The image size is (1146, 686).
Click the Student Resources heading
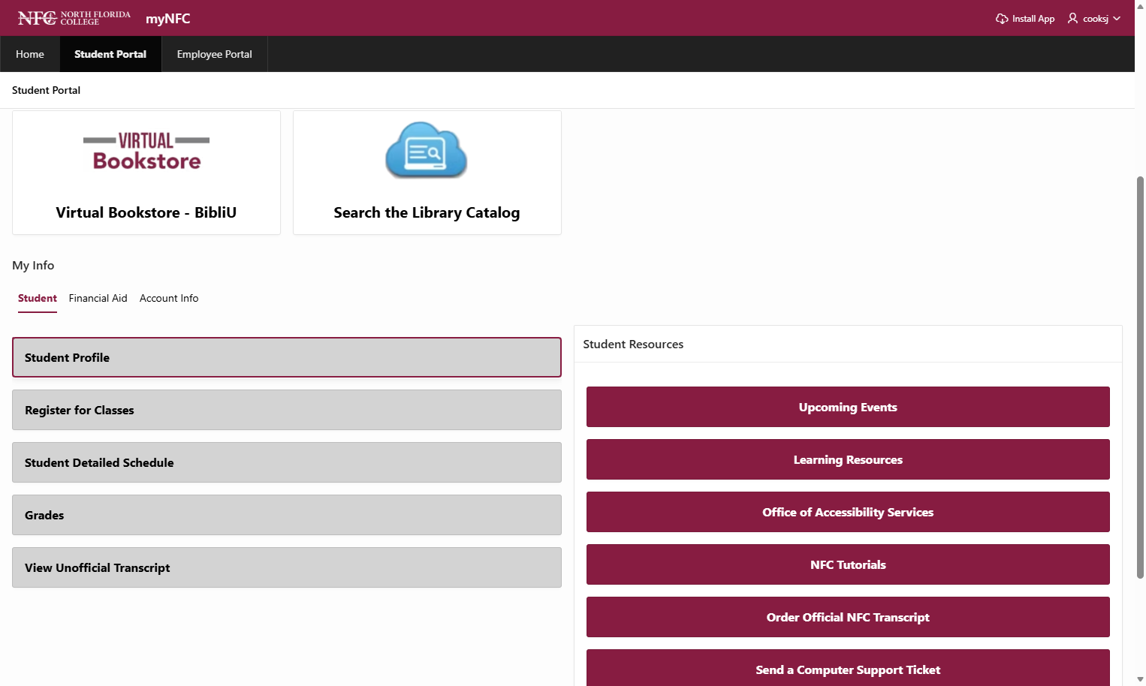coord(633,344)
